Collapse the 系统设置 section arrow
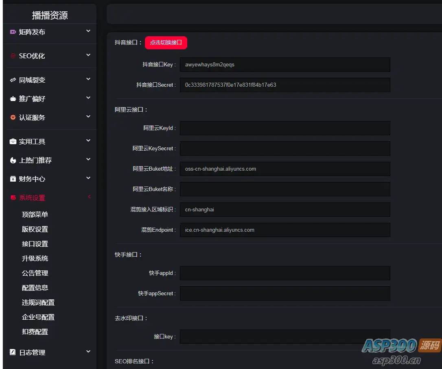This screenshot has width=442, height=369. coord(89,197)
